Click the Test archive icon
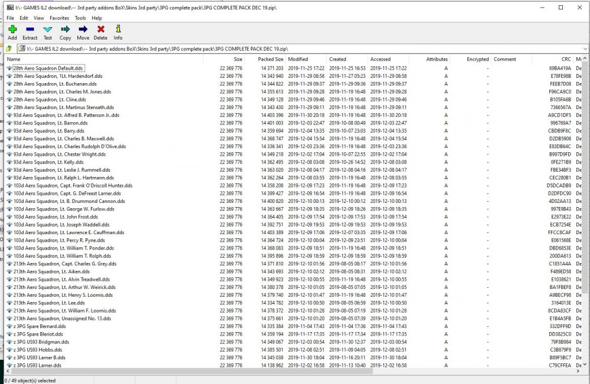Viewport: 590px width, 384px height. (47, 32)
